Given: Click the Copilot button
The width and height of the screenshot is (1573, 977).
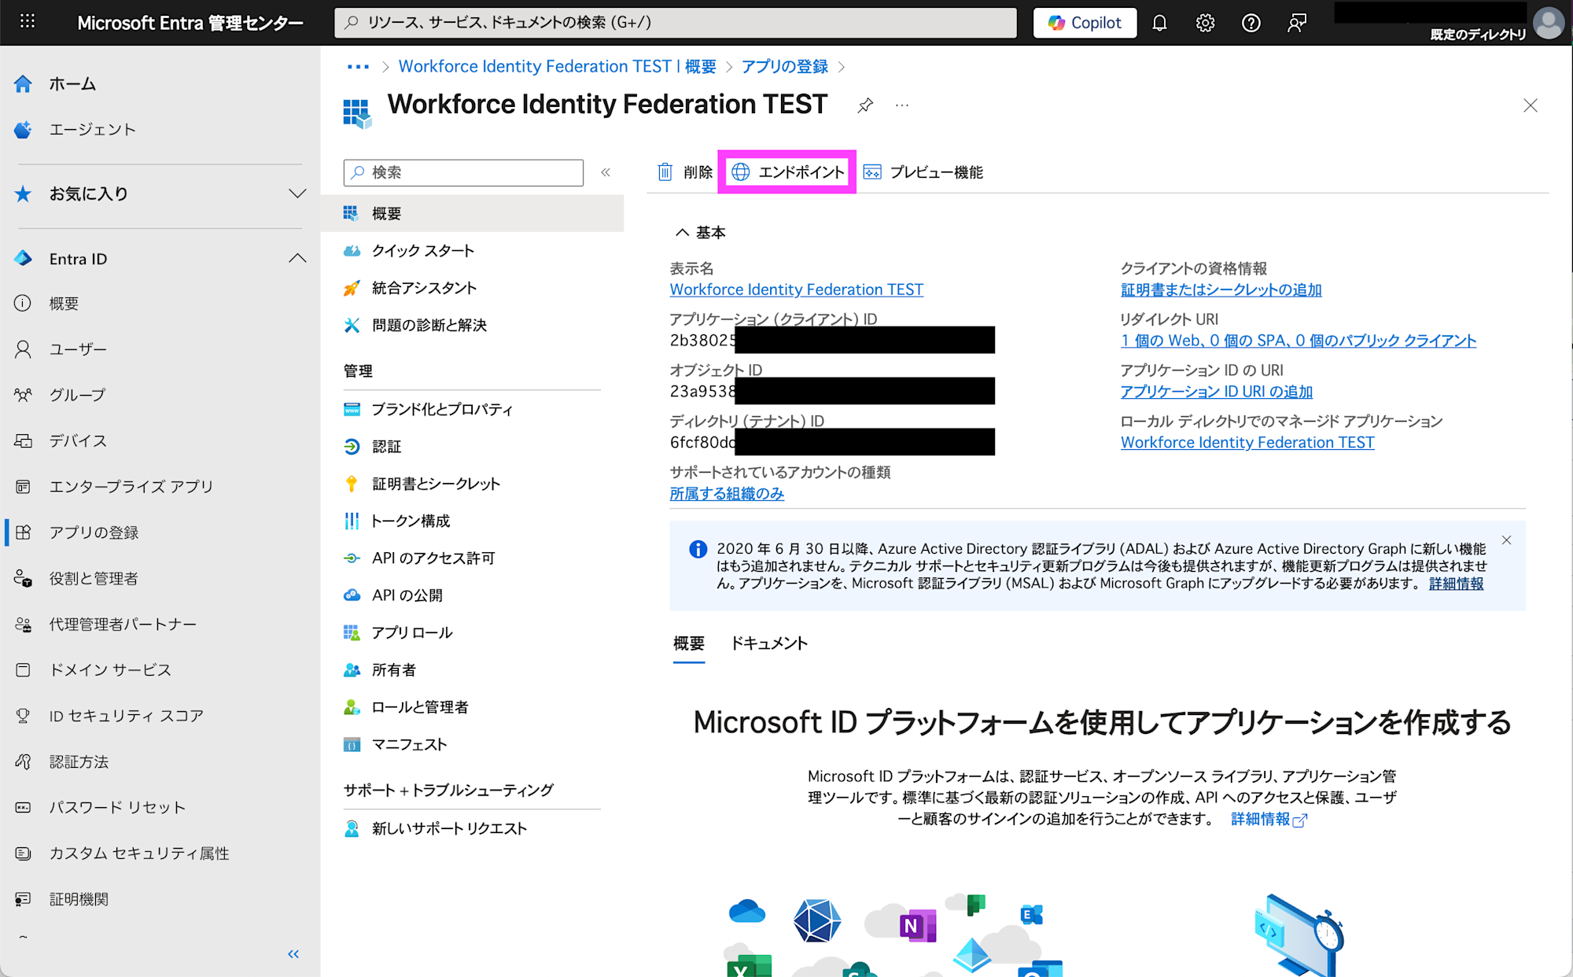Looking at the screenshot, I should click(x=1085, y=23).
